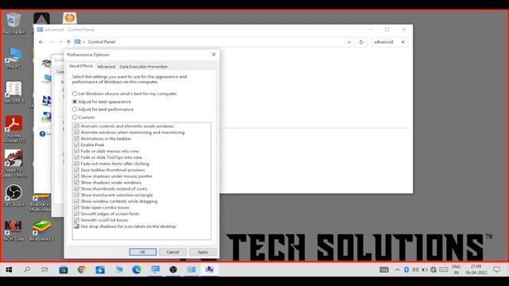Launch Tally ERP 9 from the desktop
This screenshot has width=509, height=286.
[x=14, y=92]
